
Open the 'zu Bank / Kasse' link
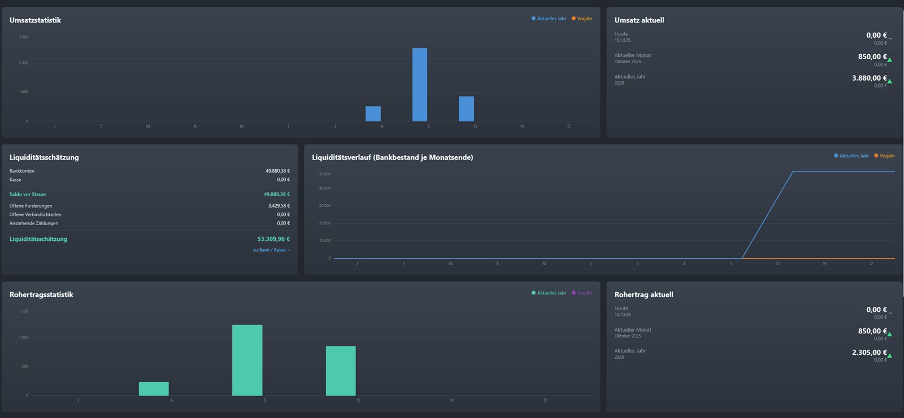(271, 250)
